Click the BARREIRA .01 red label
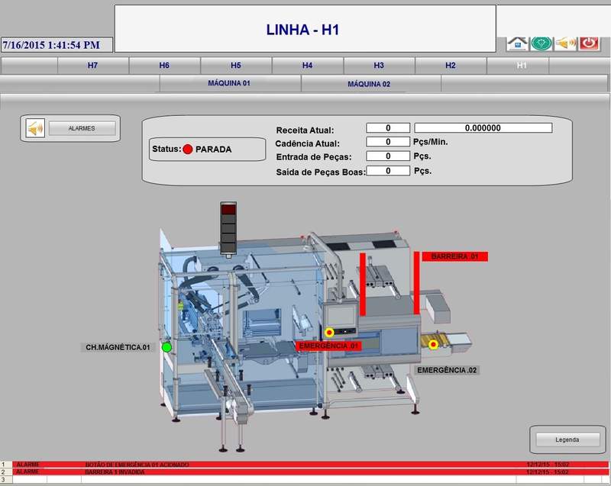The width and height of the screenshot is (611, 486). pos(454,256)
